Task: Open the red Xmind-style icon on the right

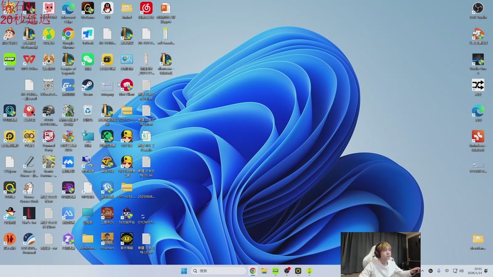Action: [478, 137]
